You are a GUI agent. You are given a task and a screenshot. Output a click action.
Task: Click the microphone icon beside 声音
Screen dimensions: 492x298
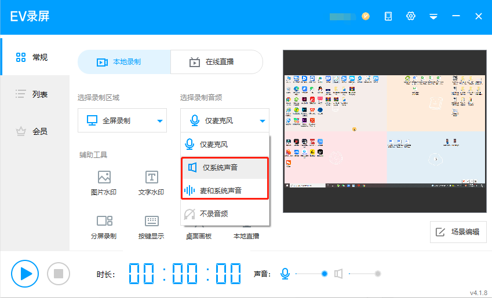tap(285, 274)
